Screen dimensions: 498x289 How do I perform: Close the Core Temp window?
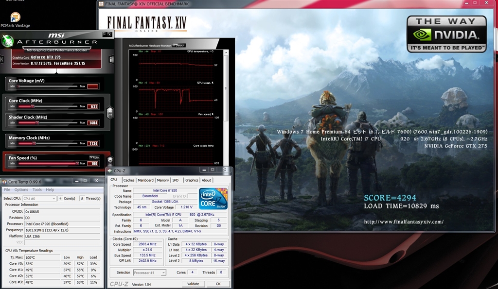[97, 181]
